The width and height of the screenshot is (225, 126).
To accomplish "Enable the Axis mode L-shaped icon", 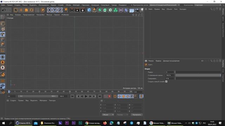I will coord(2,50).
